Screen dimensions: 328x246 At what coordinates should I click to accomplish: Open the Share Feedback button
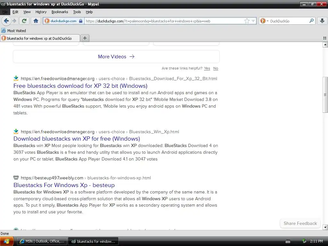coord(300,223)
